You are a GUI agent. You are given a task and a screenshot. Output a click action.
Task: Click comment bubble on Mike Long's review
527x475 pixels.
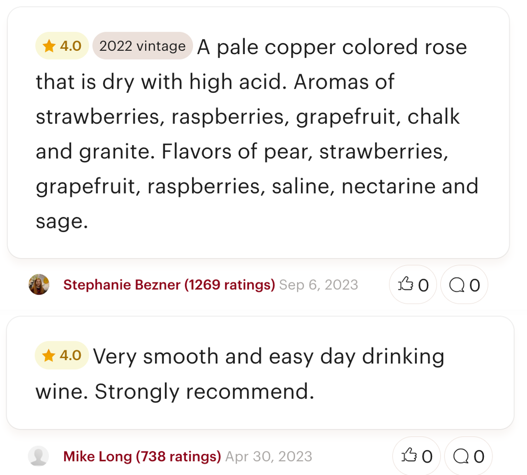468,456
